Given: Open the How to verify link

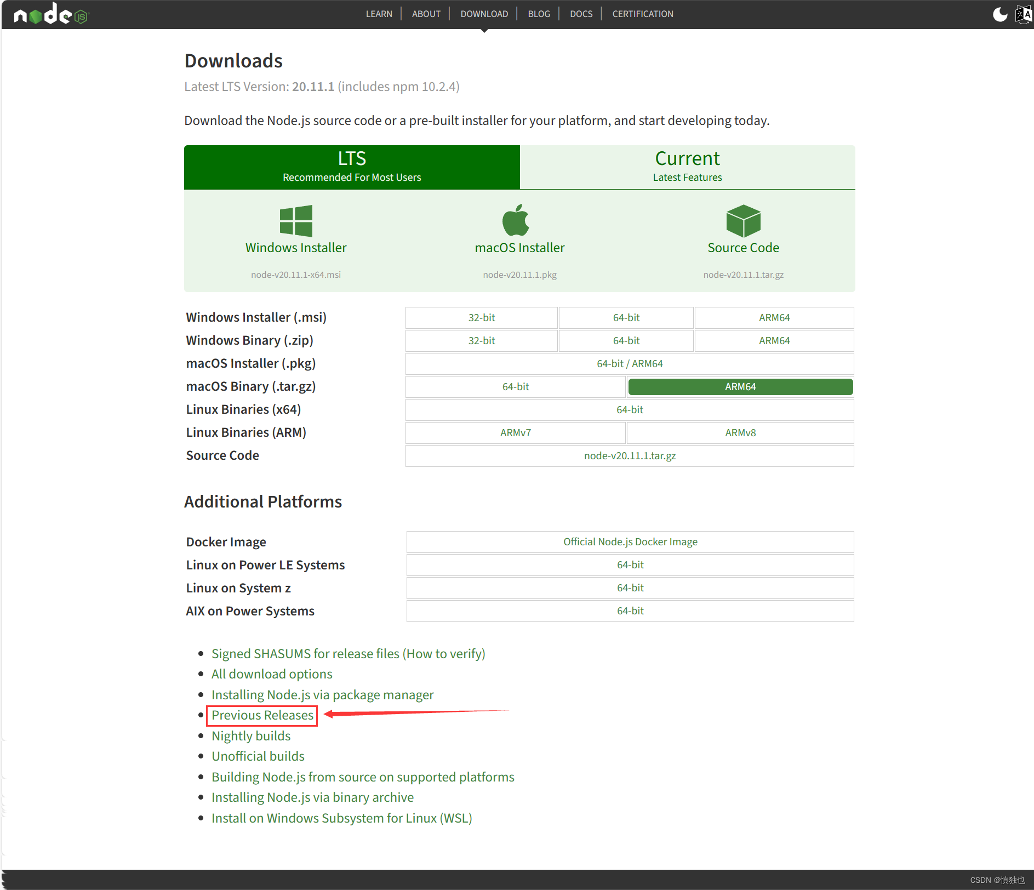Looking at the screenshot, I should click(444, 654).
